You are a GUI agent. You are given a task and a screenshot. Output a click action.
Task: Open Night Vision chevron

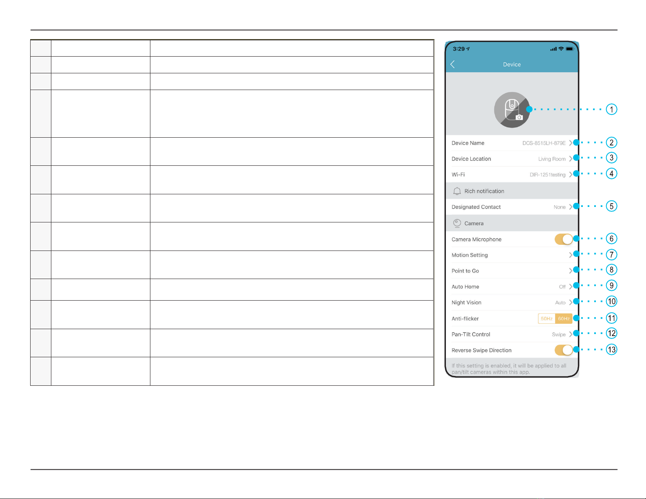coord(571,303)
